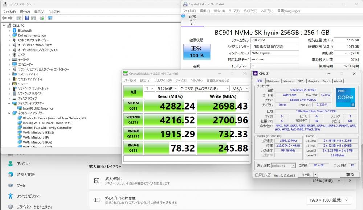This screenshot has width=363, height=210.
Task: Collapse the ネットワーク アダプター node
Action: [x=9, y=113]
